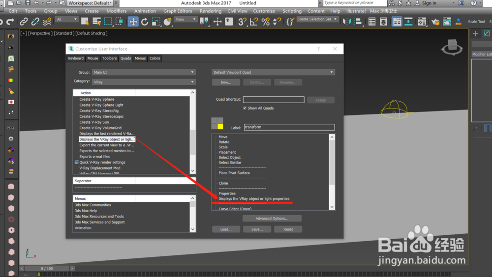Open the Group dropdown showing Main UI
The width and height of the screenshot is (492, 277).
tap(144, 72)
